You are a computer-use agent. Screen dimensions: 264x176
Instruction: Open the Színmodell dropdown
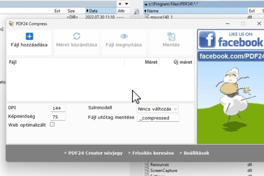click(158, 109)
